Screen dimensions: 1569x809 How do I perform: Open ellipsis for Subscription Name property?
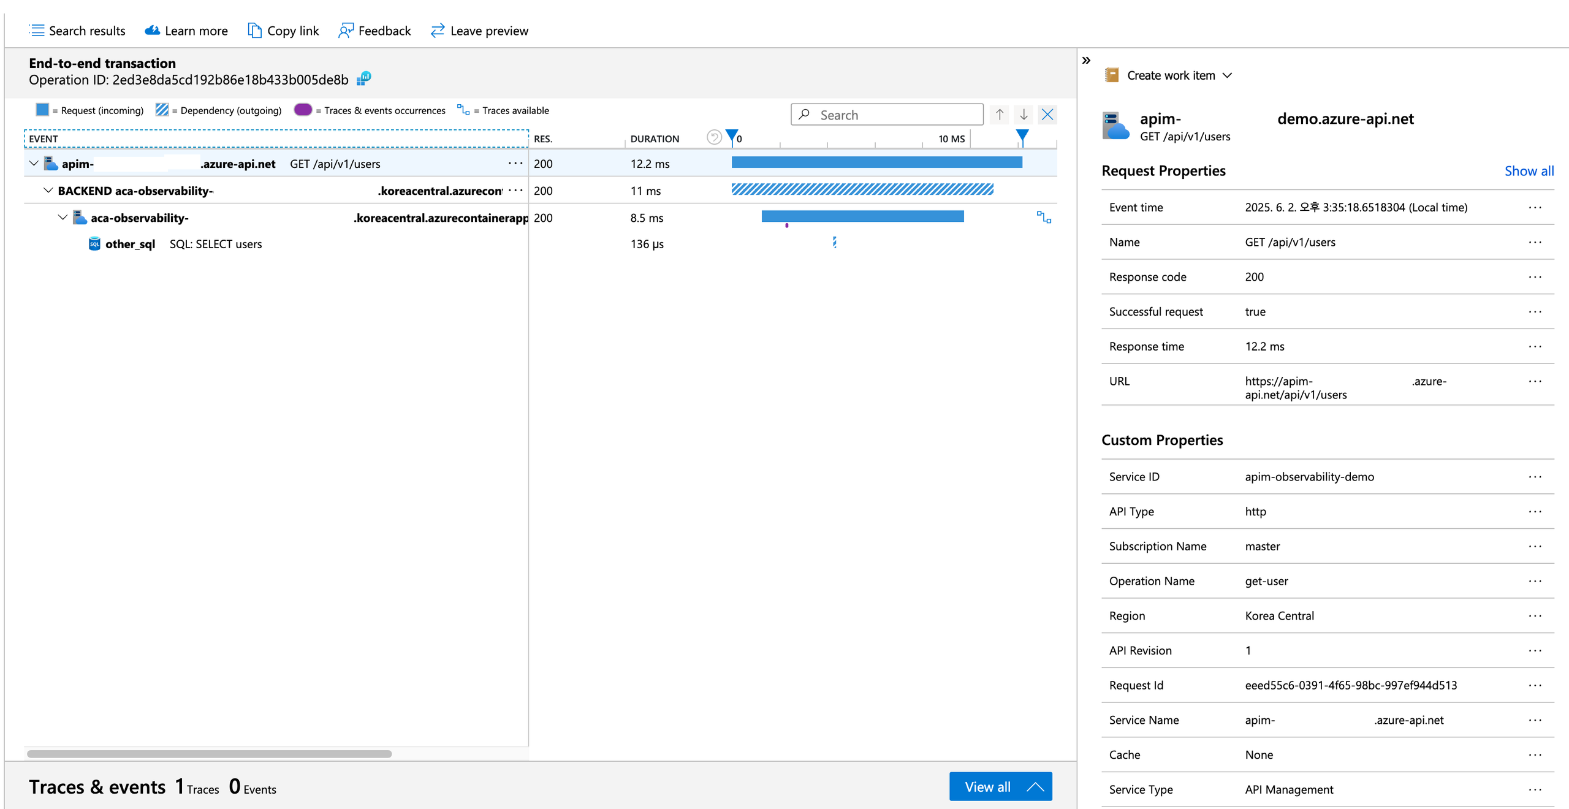pos(1535,546)
